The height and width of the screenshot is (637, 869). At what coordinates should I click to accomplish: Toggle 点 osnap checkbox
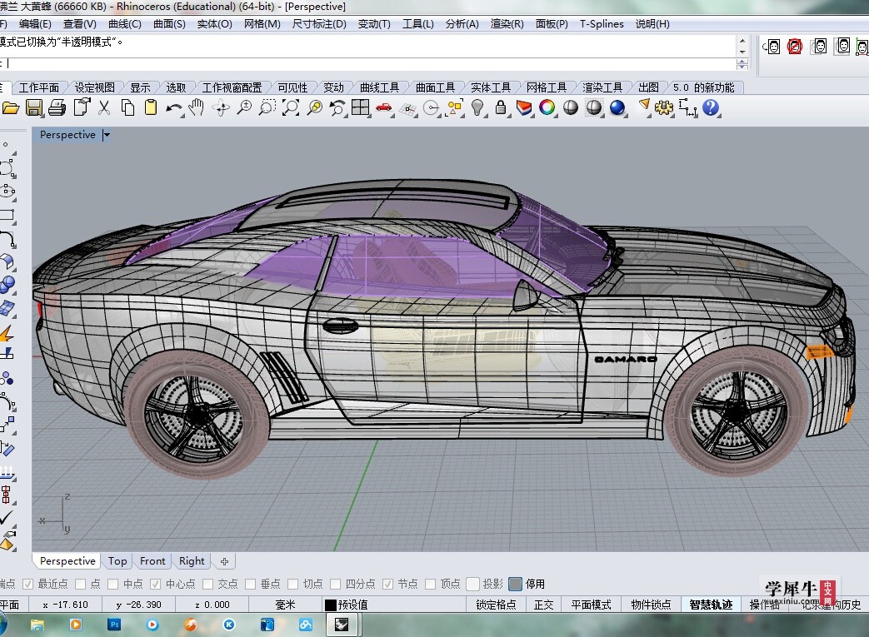(x=80, y=584)
